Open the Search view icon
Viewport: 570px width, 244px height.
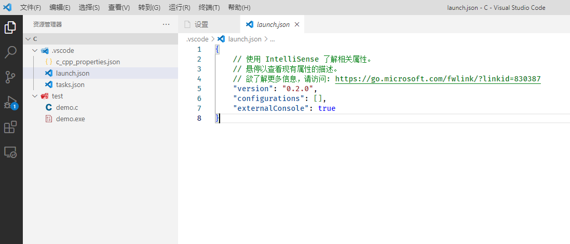10,52
